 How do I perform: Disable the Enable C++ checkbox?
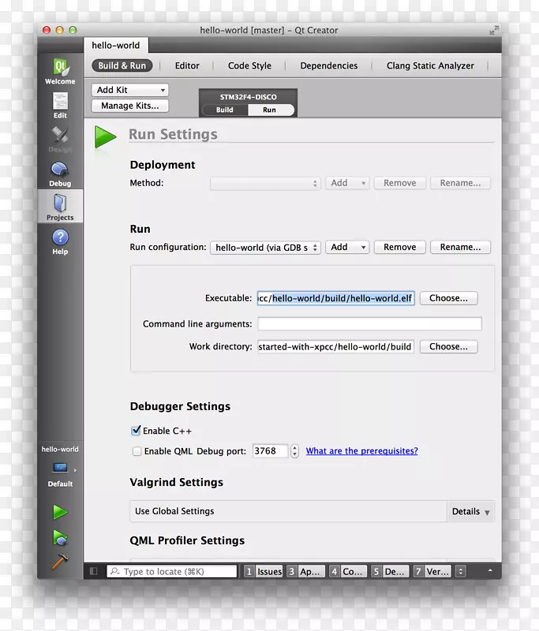tap(137, 431)
